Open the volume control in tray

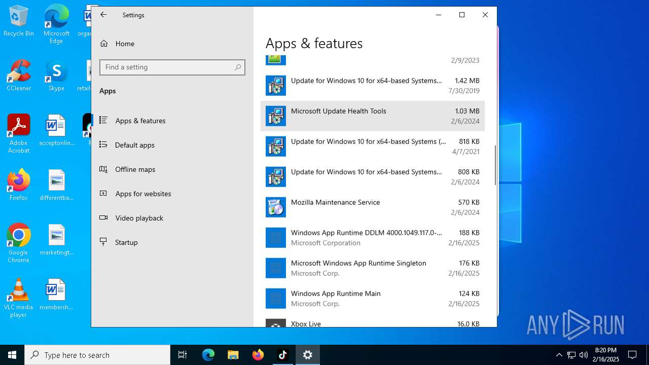pyautogui.click(x=584, y=355)
